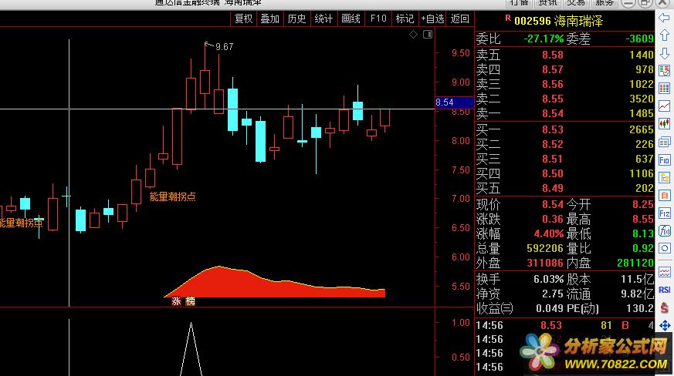
Task: Open the quote list table icon
Action: (664, 86)
